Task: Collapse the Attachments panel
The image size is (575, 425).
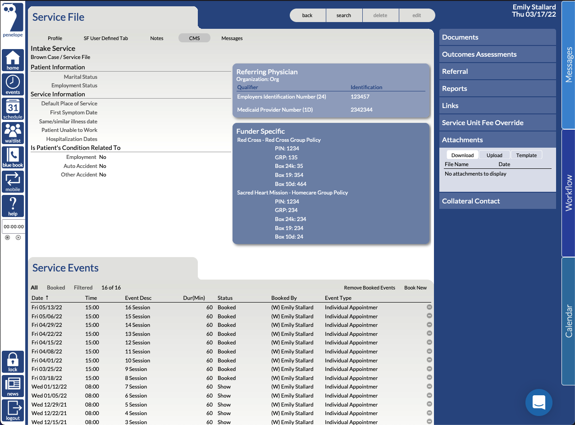Action: [x=497, y=140]
